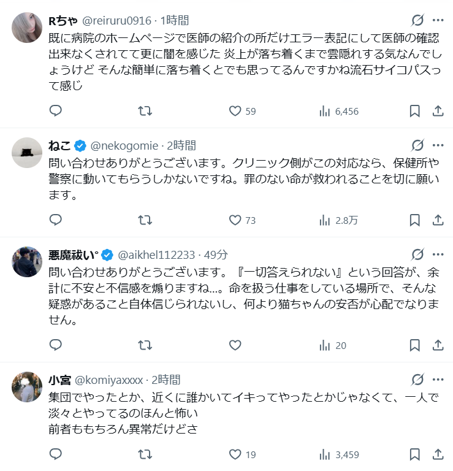Like the tweet from 悪魔祓い
Viewport: 453px width, 471px height.
235,345
